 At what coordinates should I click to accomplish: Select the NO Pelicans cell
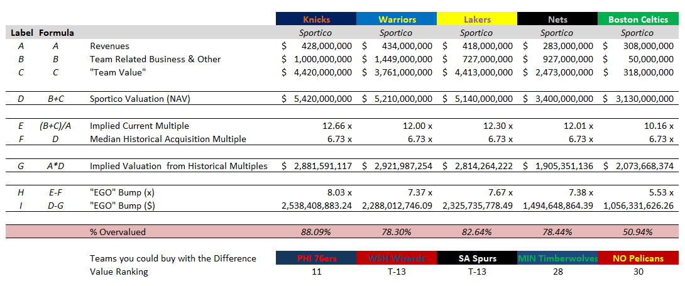[638, 258]
